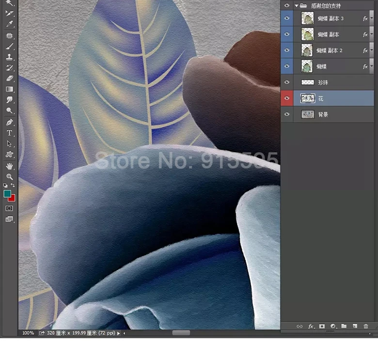Select the Eyedropper tool

click(x=9, y=24)
